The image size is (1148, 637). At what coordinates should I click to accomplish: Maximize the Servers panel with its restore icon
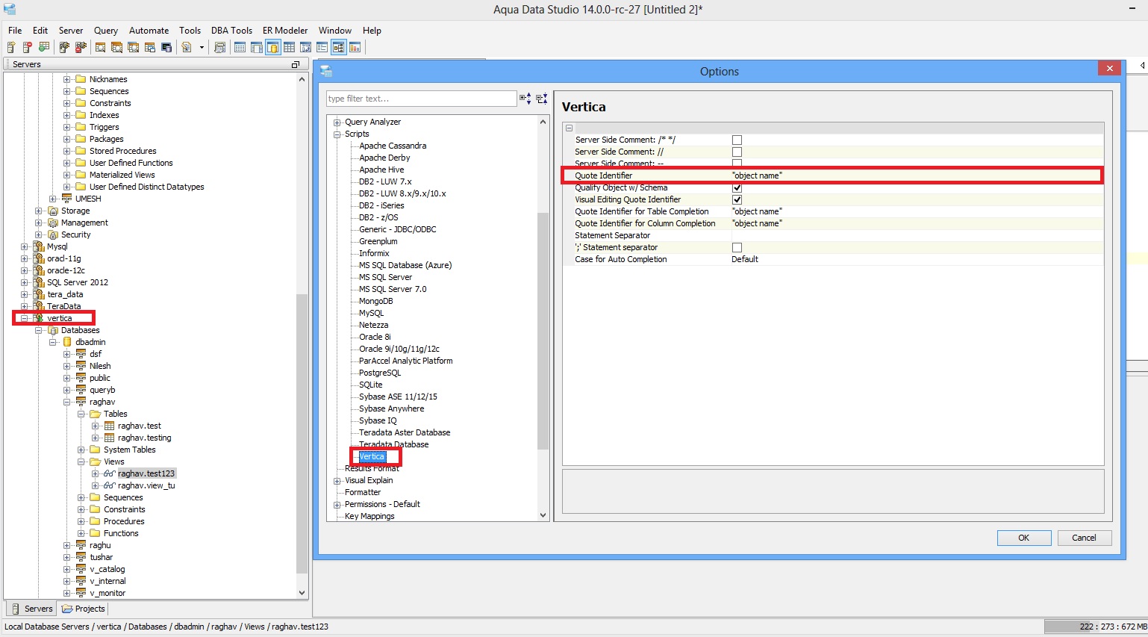point(295,65)
